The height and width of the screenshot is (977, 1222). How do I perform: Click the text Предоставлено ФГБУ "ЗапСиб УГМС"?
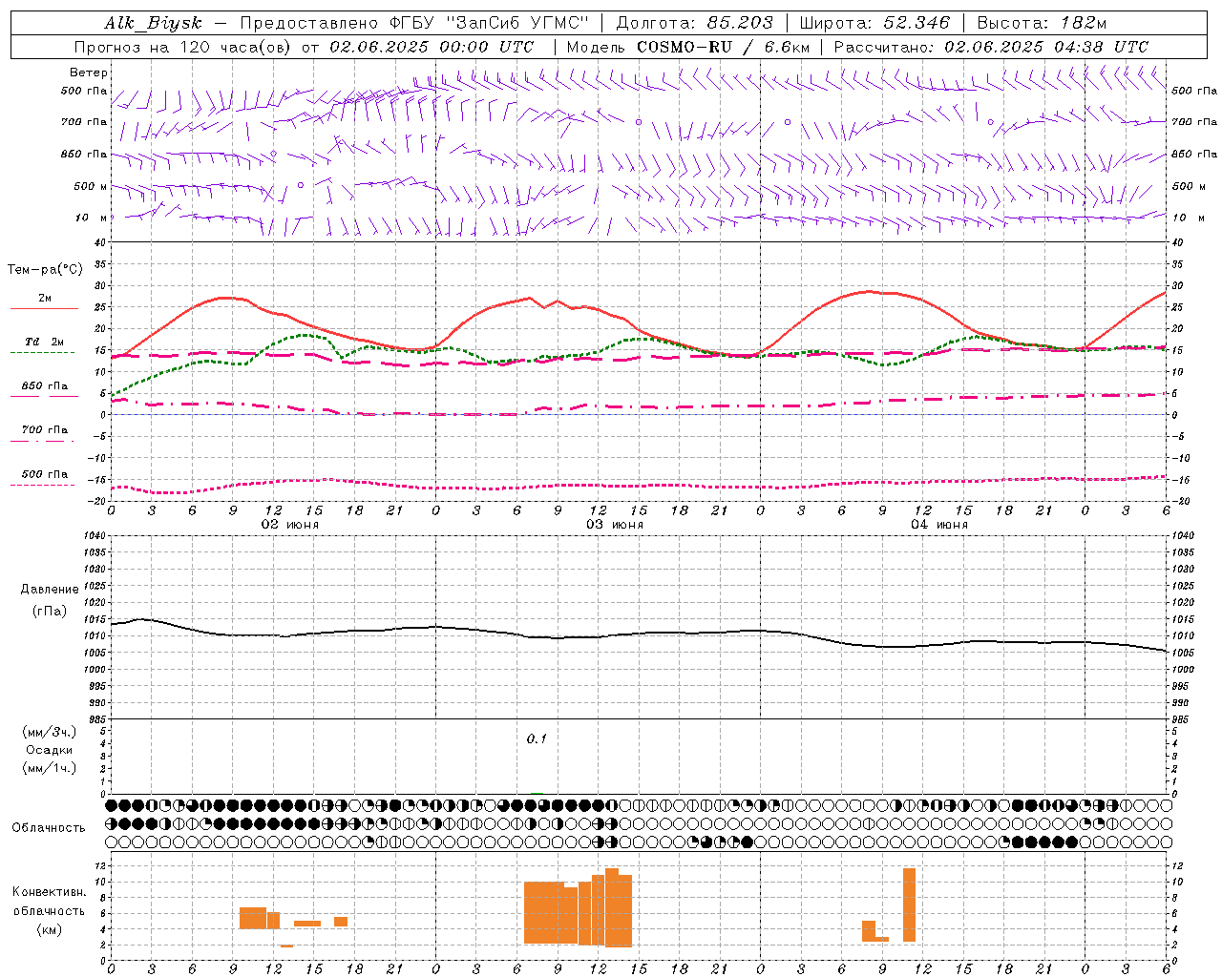(414, 23)
